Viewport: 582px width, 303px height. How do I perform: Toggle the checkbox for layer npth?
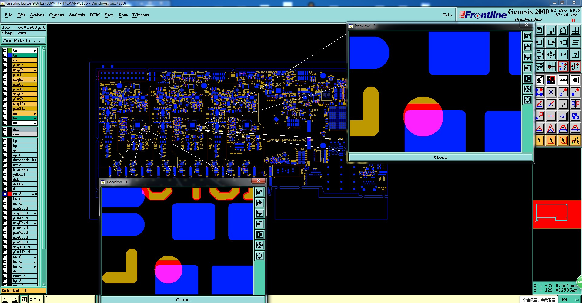5,155
